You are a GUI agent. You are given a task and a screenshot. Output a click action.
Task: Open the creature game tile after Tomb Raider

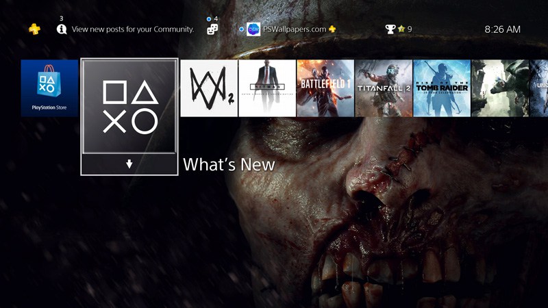(500, 88)
